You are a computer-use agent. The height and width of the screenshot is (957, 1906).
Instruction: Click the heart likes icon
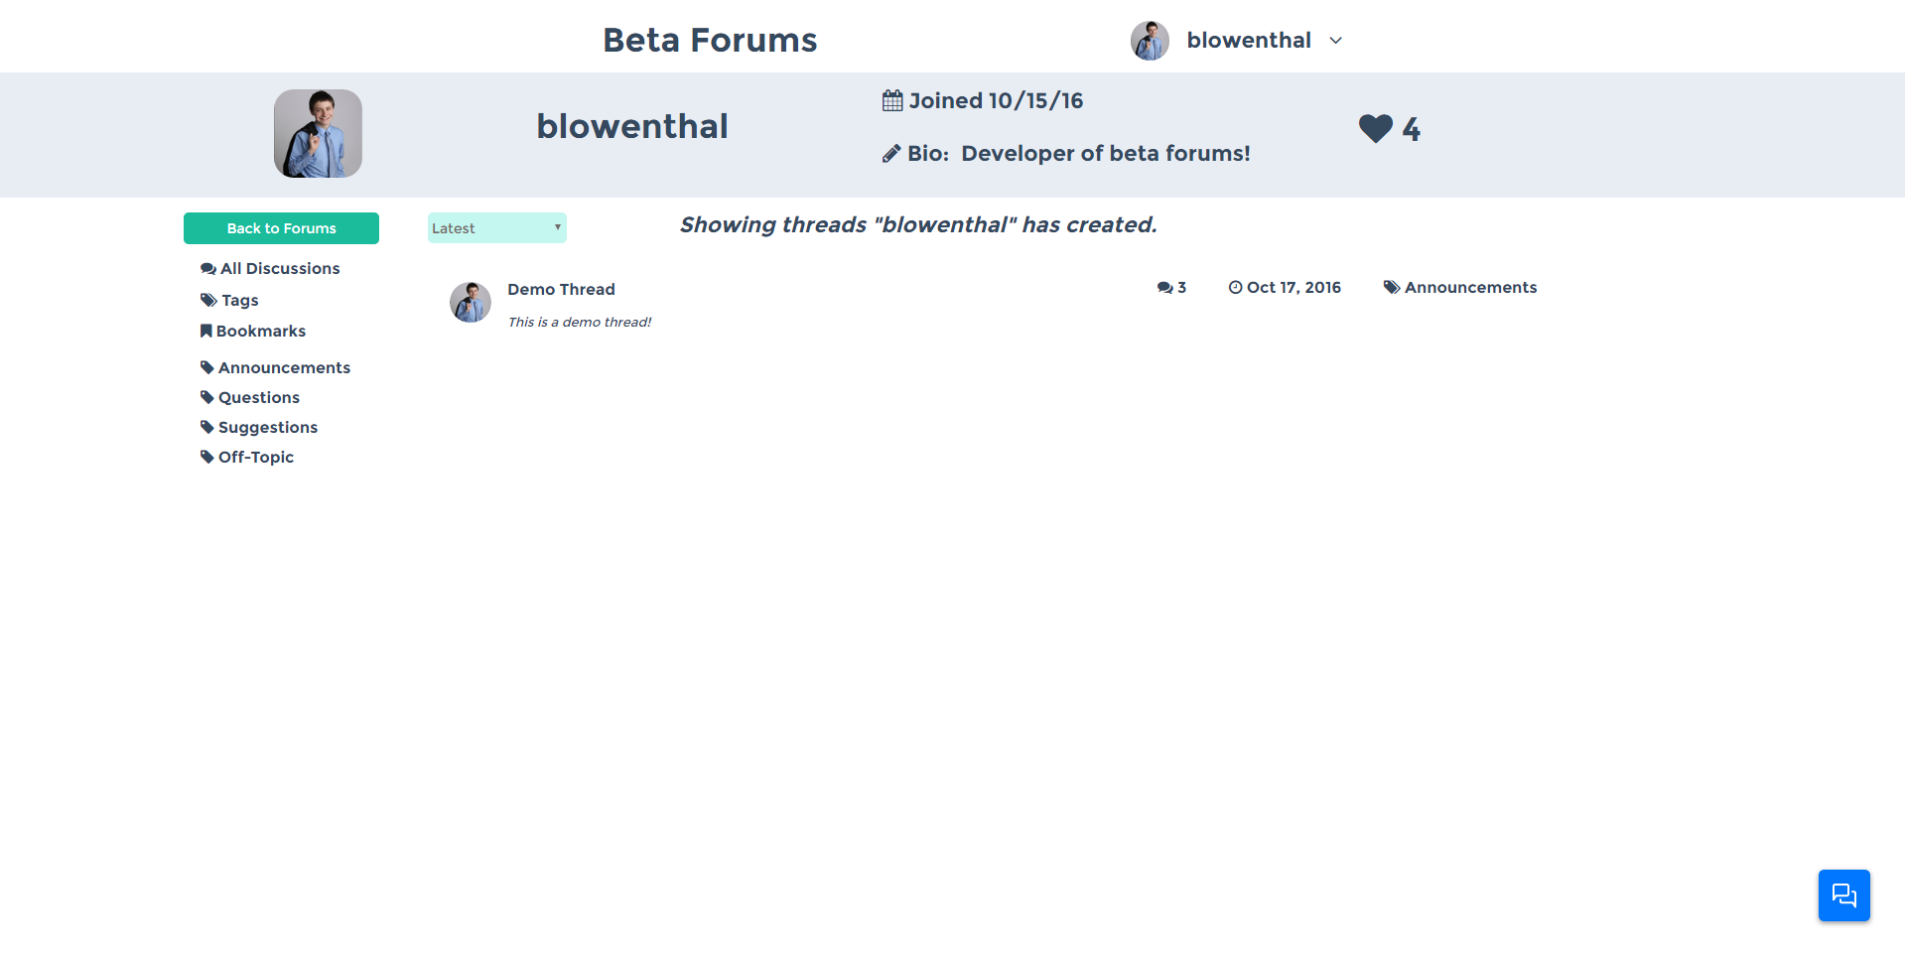pyautogui.click(x=1375, y=129)
